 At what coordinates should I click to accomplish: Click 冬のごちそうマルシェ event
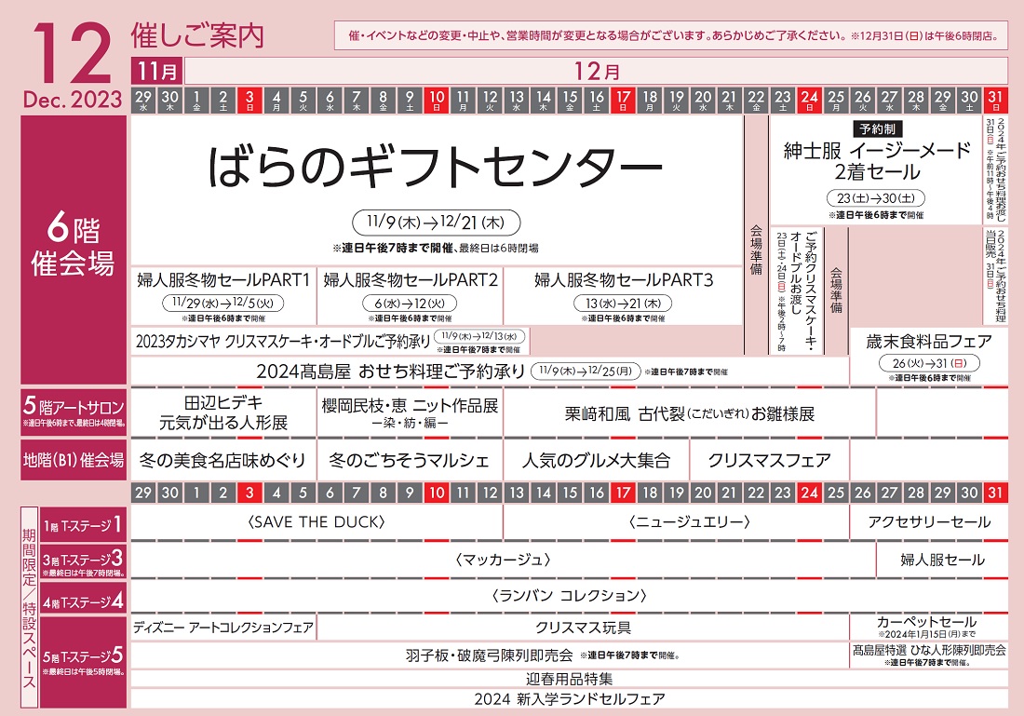(411, 461)
